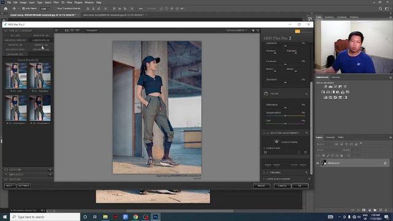Add an Invert adjustment
This screenshot has height=221, width=393.
[x=325, y=98]
